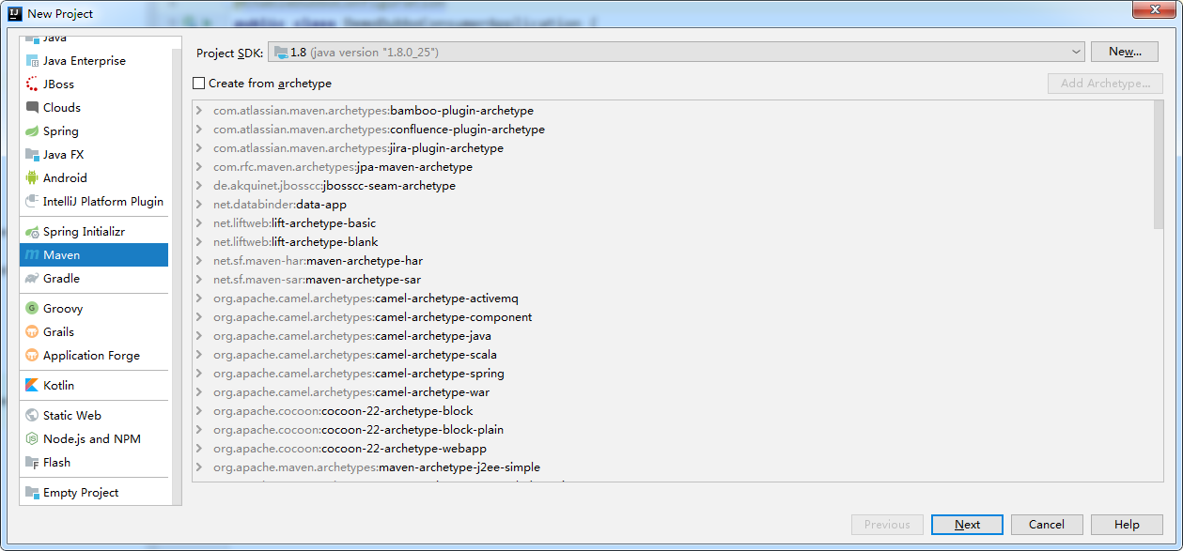Viewport: 1183px width, 551px height.
Task: Click the Kotlin logo icon
Action: point(33,386)
